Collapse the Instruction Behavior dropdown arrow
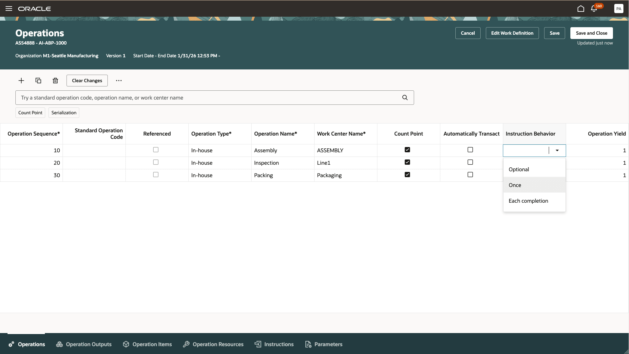 pos(557,150)
